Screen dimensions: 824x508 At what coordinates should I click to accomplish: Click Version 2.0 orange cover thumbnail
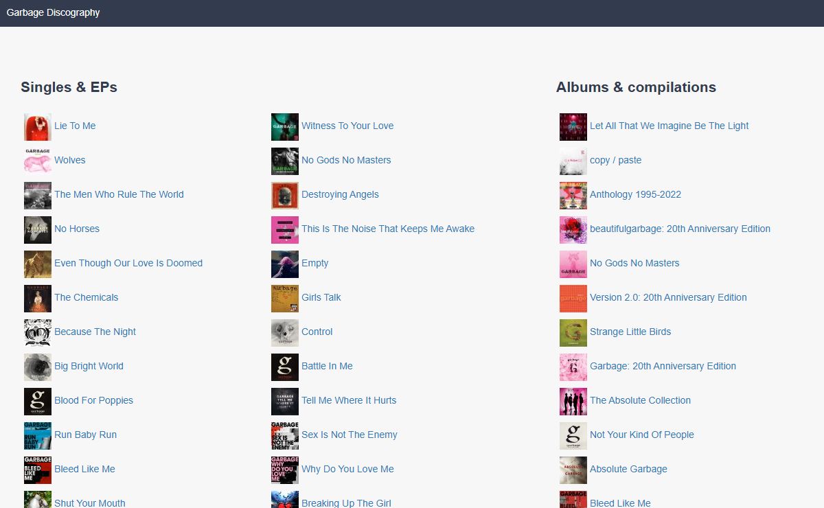point(573,299)
